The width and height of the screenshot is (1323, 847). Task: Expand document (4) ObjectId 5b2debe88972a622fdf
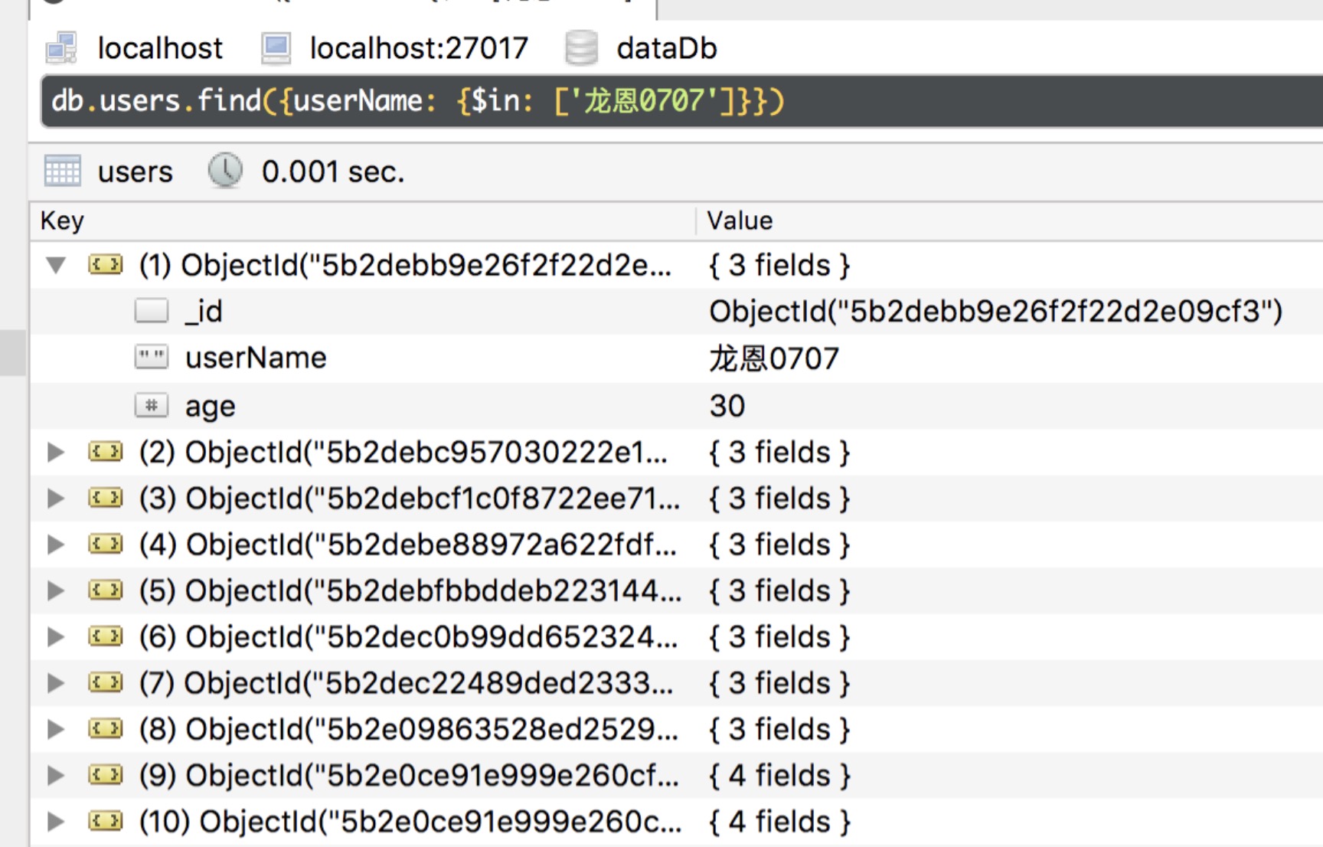pos(56,544)
